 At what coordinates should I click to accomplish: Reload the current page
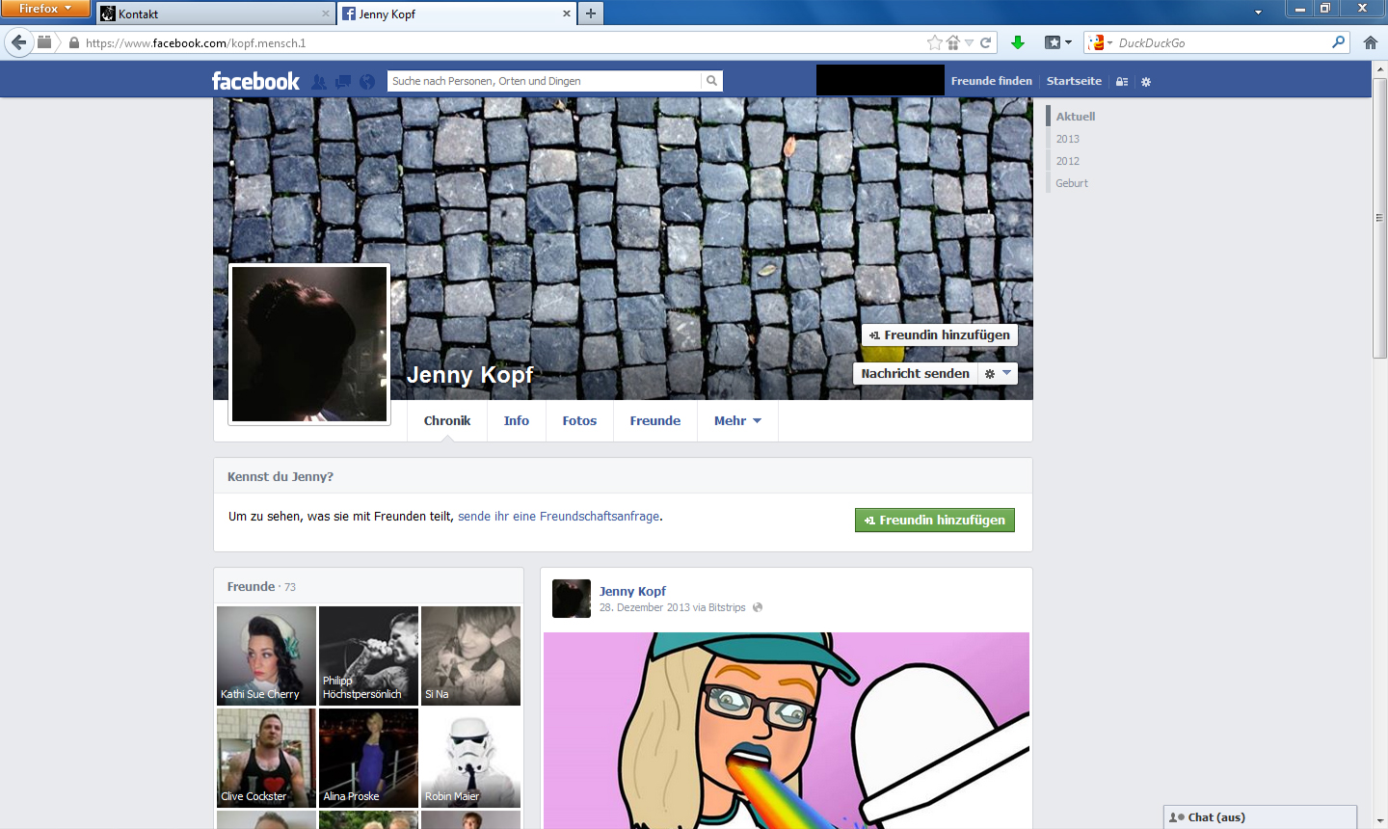point(985,42)
